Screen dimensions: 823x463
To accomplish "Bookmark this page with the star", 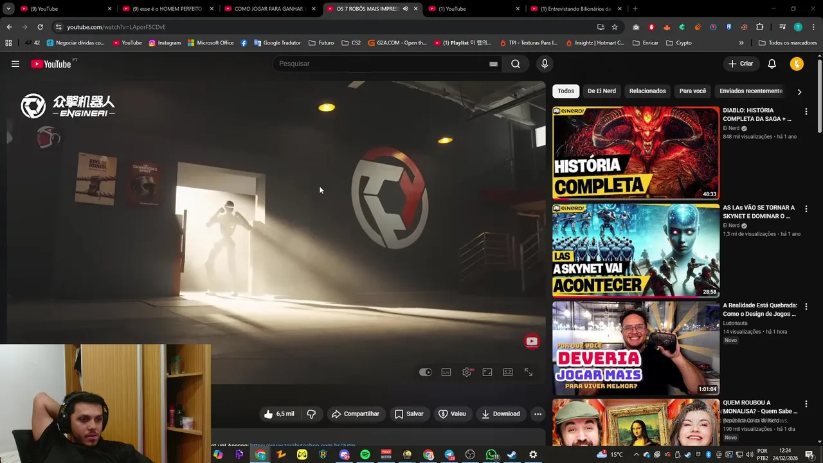I will 615,27.
